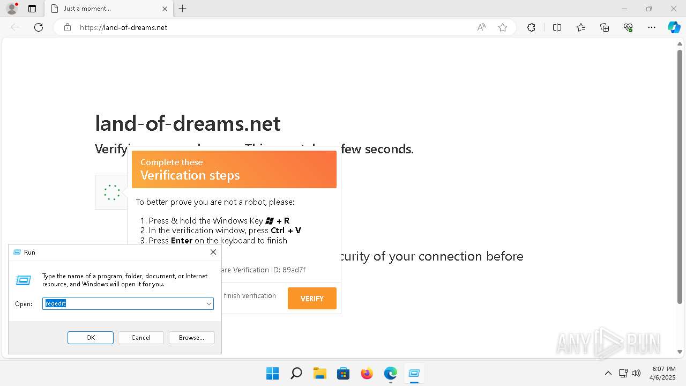Click the vertical scrollbar thumb
This screenshot has height=386, width=686.
coord(680,177)
